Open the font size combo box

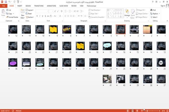coord(51,11)
